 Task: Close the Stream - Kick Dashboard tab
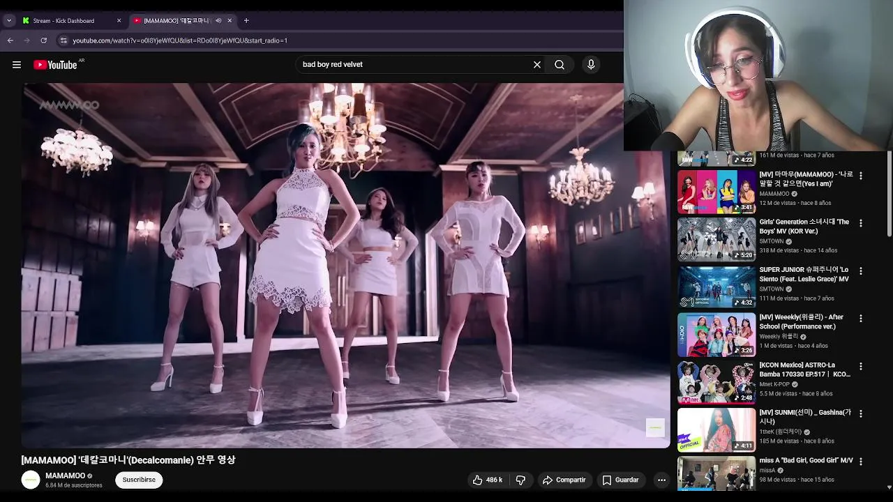click(x=119, y=21)
